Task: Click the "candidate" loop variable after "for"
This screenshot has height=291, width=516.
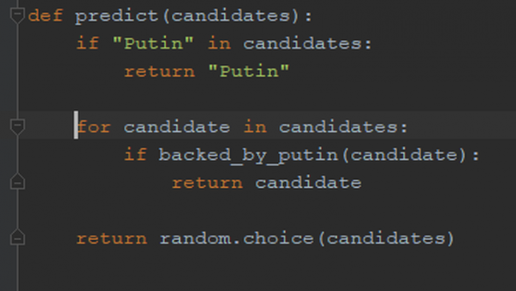Action: [177, 127]
